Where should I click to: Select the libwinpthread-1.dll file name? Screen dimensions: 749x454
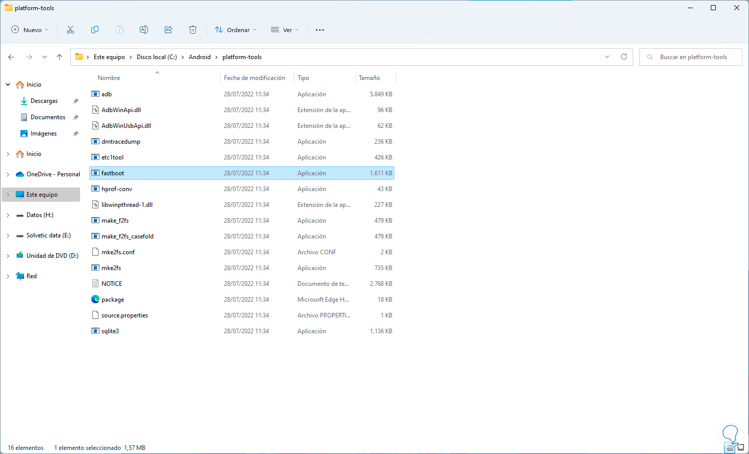127,205
